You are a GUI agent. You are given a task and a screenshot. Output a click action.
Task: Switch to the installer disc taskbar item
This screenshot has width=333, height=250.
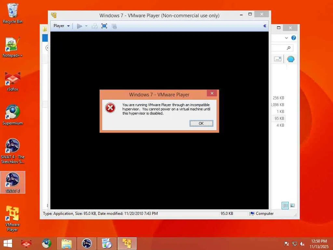click(x=107, y=243)
